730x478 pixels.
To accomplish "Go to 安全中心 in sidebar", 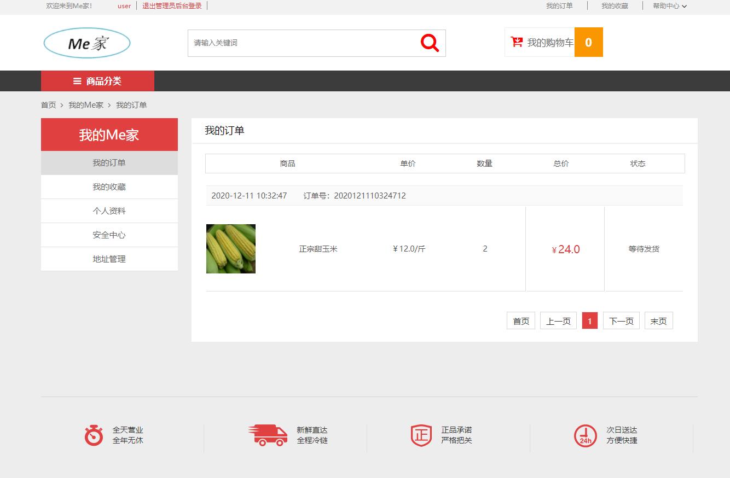I will click(109, 235).
